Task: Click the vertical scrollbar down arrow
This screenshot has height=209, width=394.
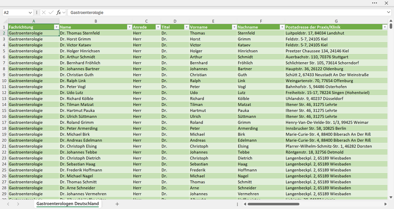Action: coord(391,197)
